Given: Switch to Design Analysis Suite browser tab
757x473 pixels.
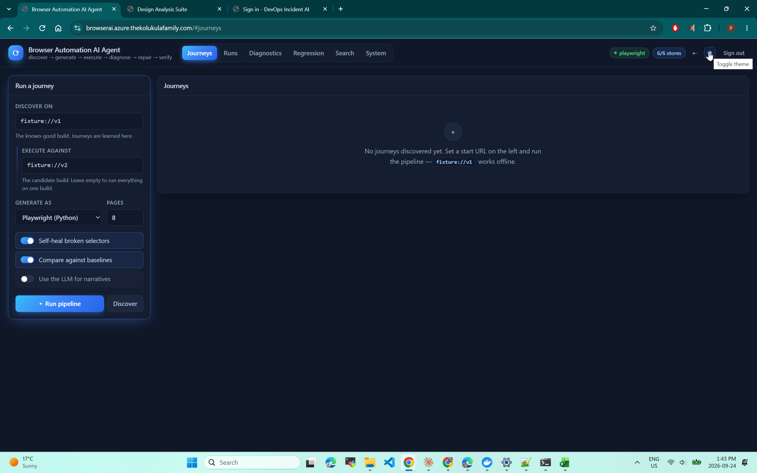Looking at the screenshot, I should click(174, 9).
